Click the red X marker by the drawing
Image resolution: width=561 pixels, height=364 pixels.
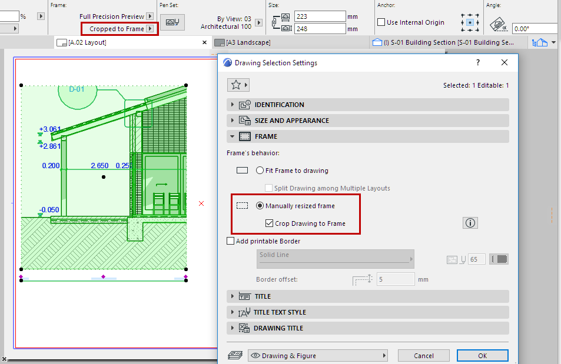tap(201, 203)
